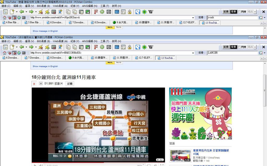
Task: Click Home icon in lower window address bar
Action: [5, 53]
